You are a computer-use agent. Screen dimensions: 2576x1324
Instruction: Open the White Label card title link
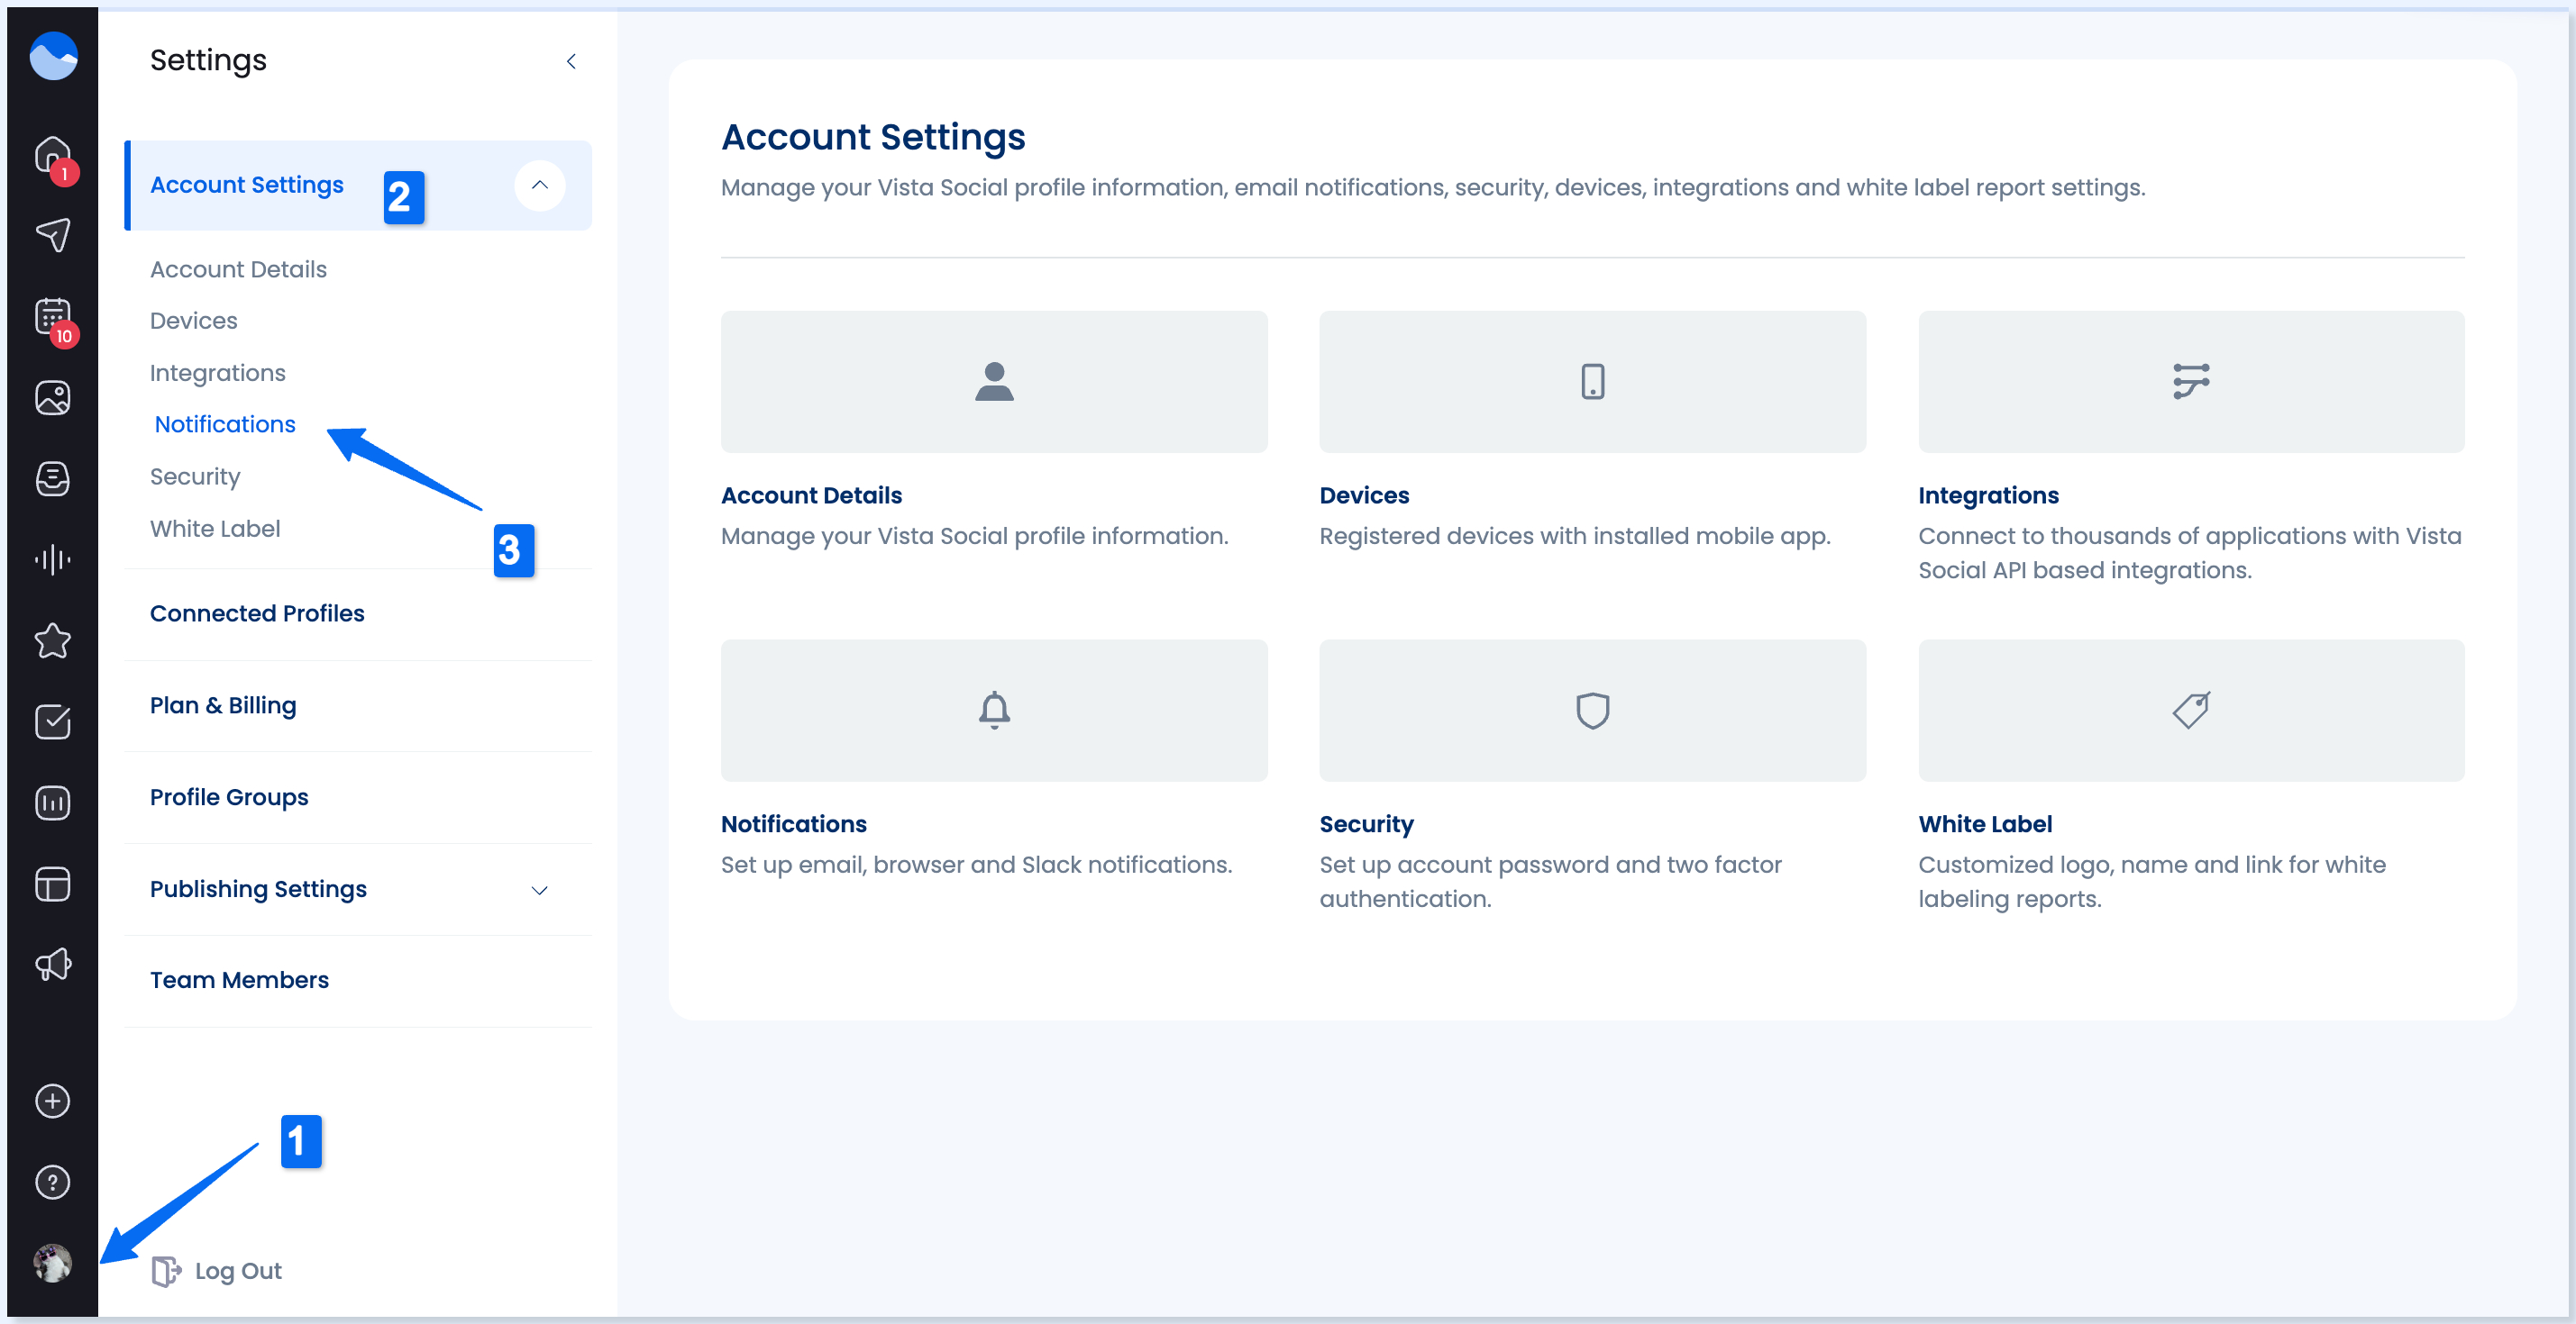[x=1985, y=824]
